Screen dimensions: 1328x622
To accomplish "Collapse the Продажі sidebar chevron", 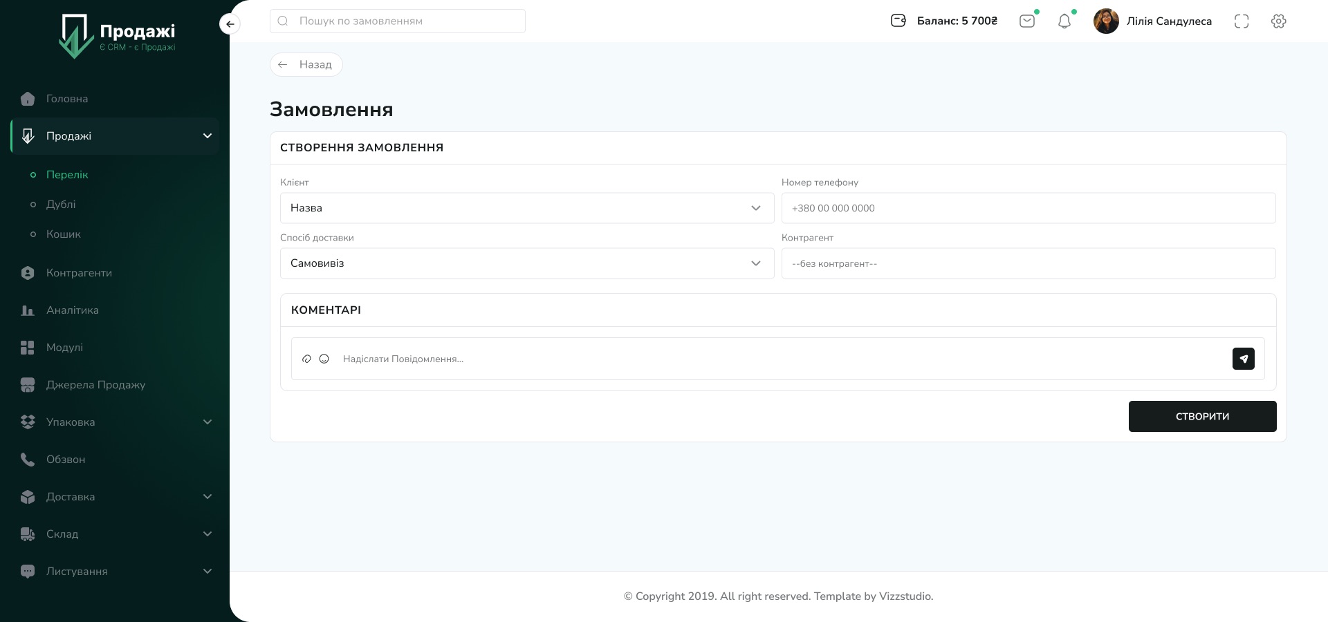I will [x=207, y=136].
